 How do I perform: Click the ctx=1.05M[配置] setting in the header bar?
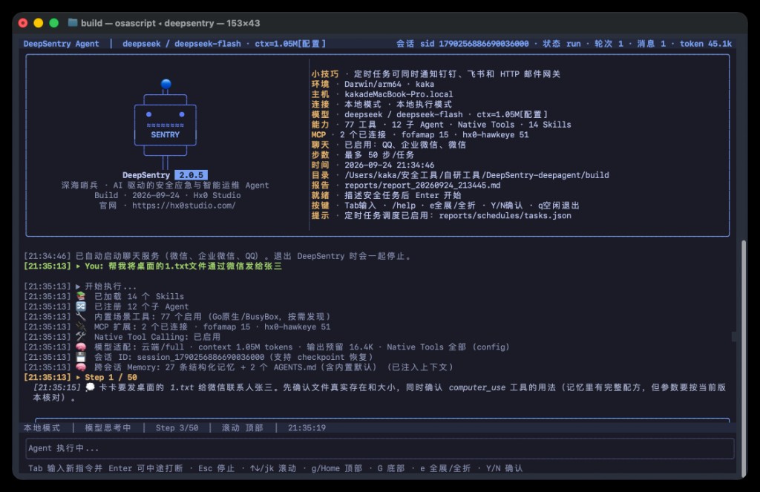tap(290, 44)
